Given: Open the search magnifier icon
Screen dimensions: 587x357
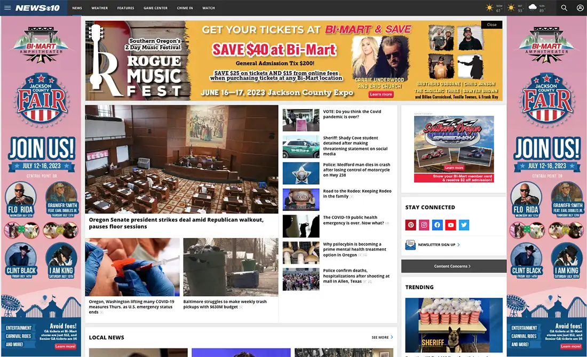Looking at the screenshot, I should click(564, 8).
